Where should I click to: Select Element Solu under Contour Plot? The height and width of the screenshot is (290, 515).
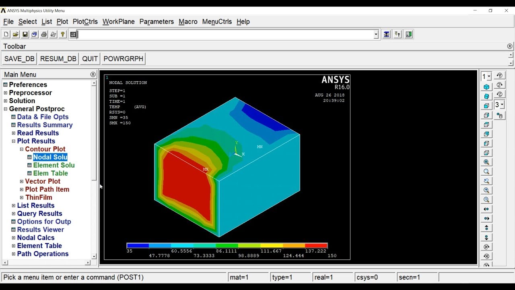pos(54,166)
